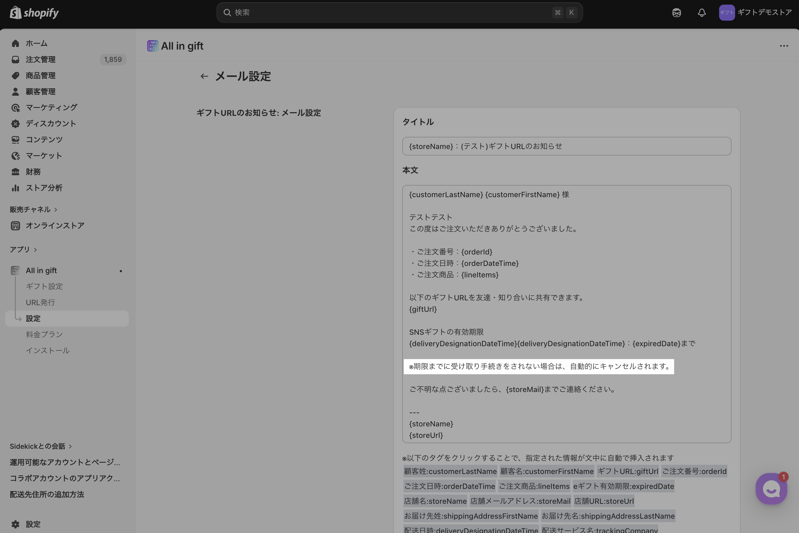Open the notifications bell icon
The image size is (799, 533).
[x=702, y=13]
